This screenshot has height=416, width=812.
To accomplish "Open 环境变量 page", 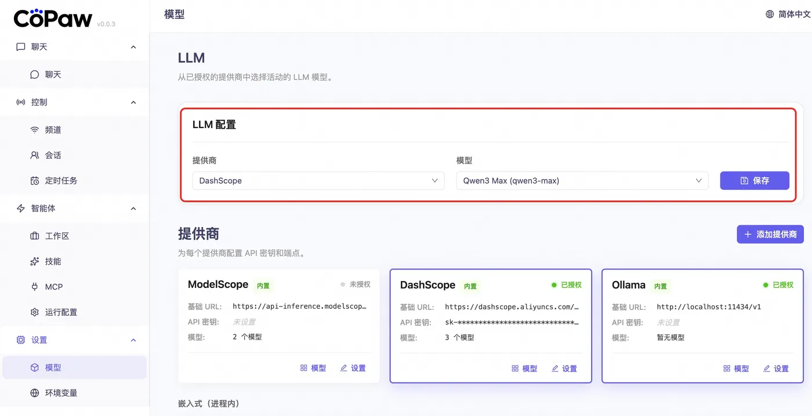I will (x=74, y=393).
